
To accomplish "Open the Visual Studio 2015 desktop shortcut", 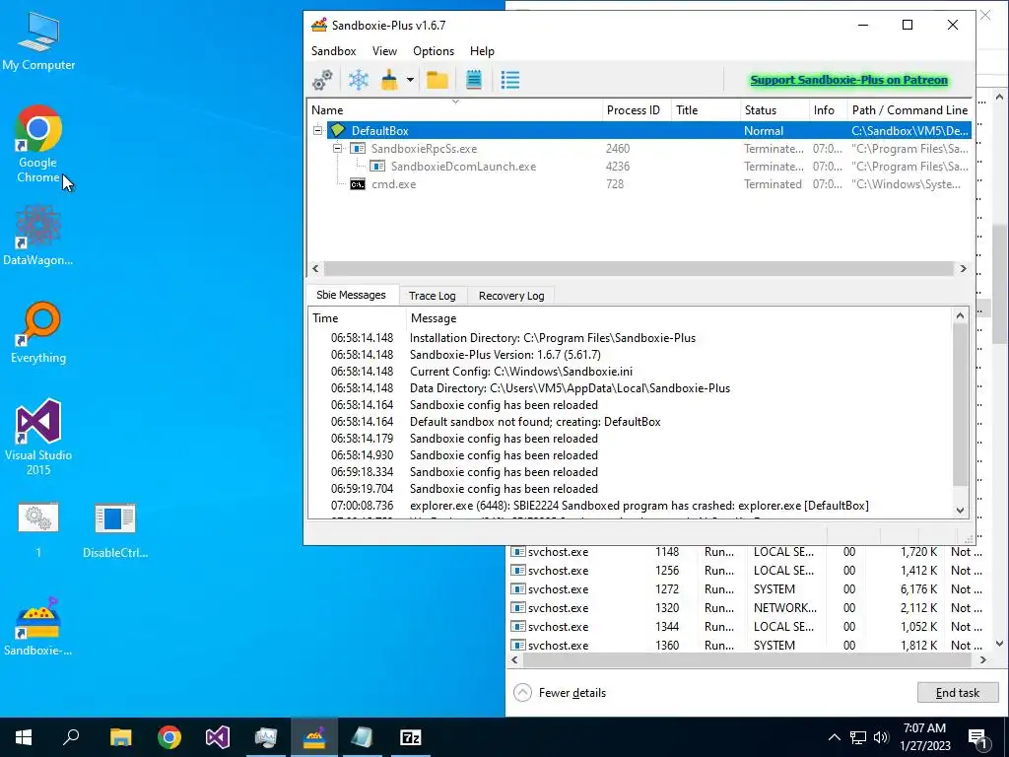I will click(38, 438).
